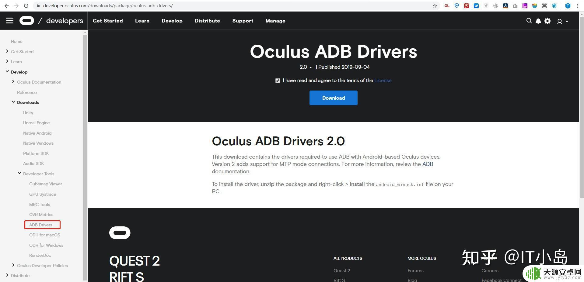The width and height of the screenshot is (584, 282).
Task: Click the Oculus logo in header
Action: [27, 21]
